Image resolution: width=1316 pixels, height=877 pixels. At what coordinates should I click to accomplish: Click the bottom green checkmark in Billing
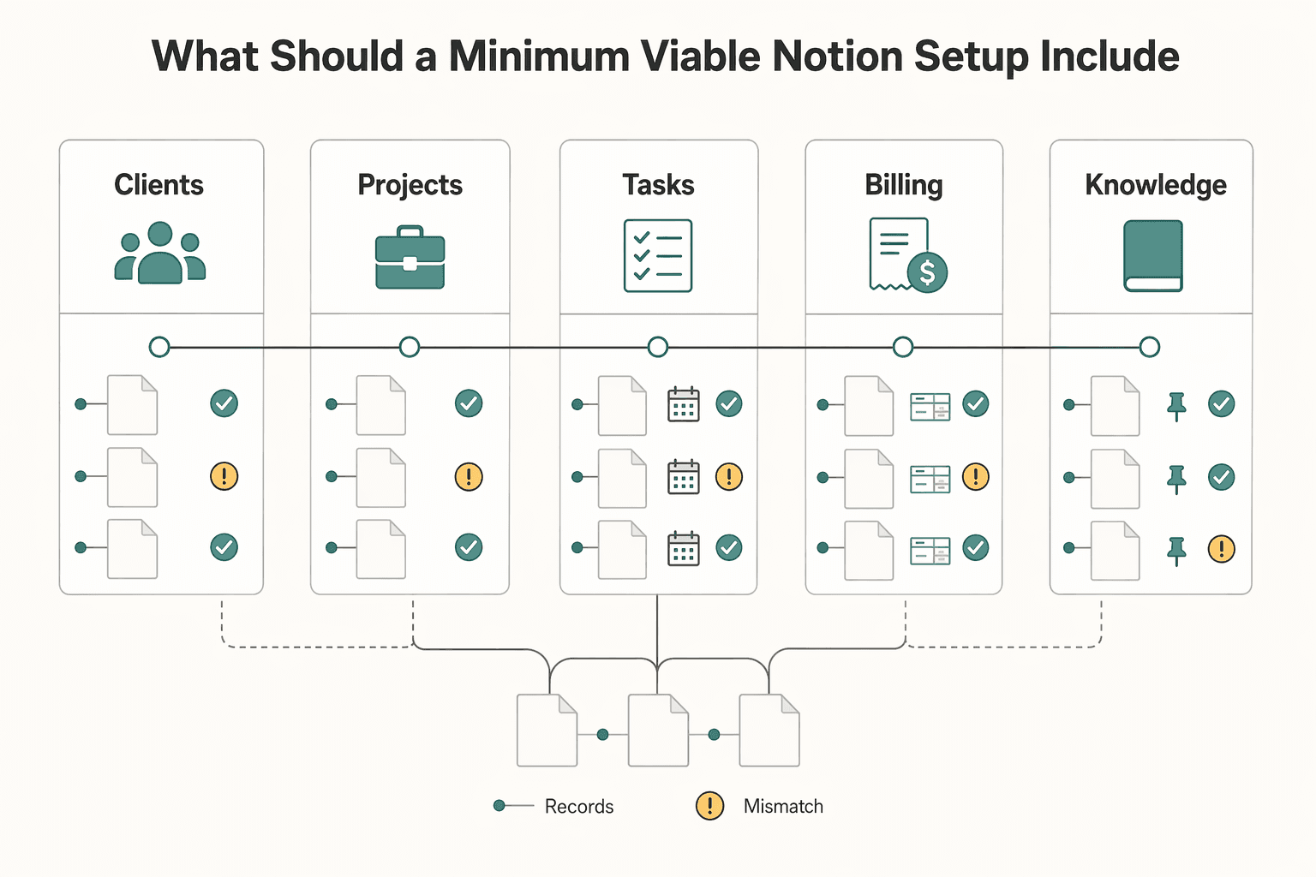coord(976,547)
